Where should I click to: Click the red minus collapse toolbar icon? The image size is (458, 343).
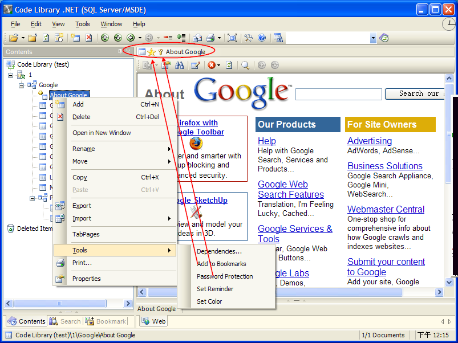[168, 38]
